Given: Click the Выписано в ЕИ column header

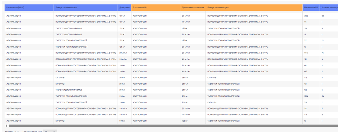Looking at the screenshot, I should (x=311, y=7).
